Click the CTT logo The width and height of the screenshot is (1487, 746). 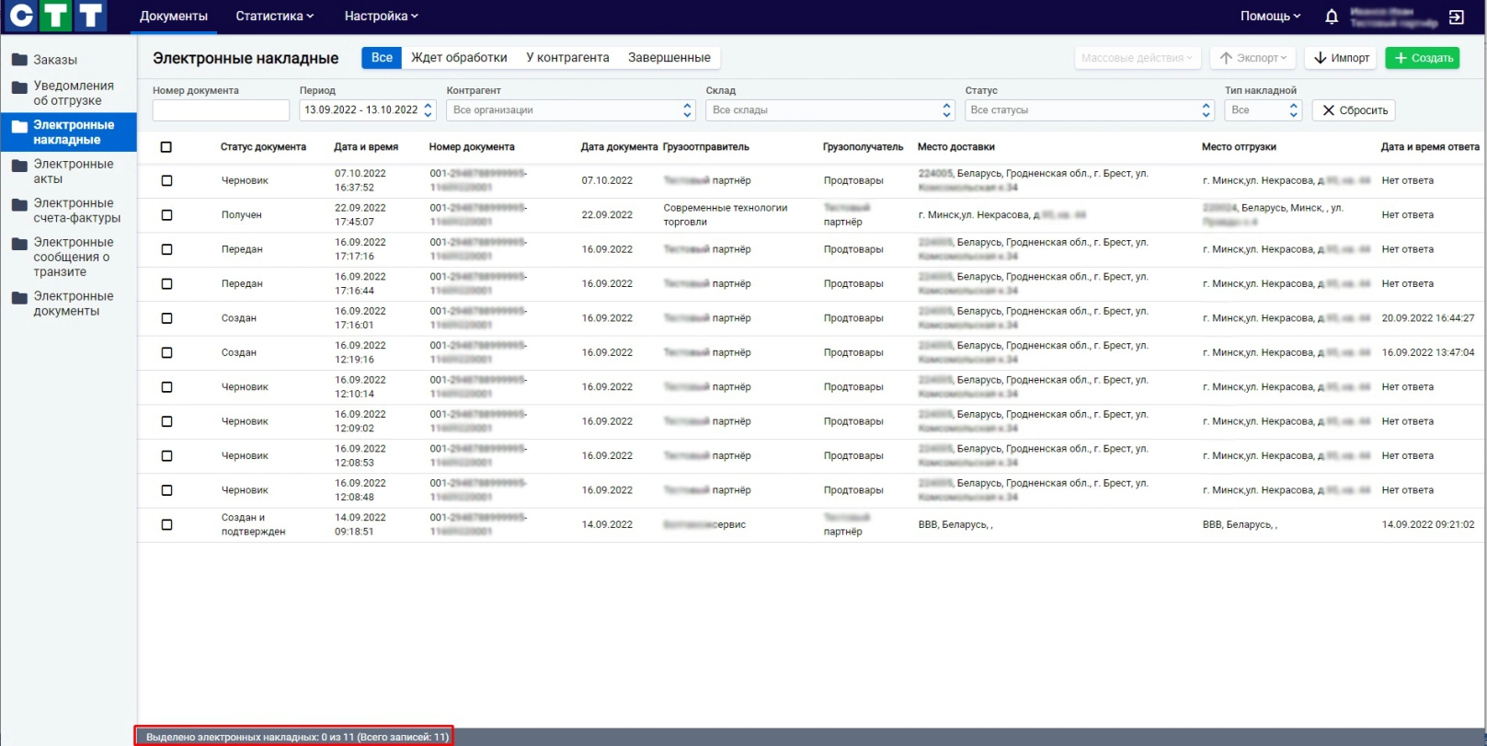[x=56, y=16]
